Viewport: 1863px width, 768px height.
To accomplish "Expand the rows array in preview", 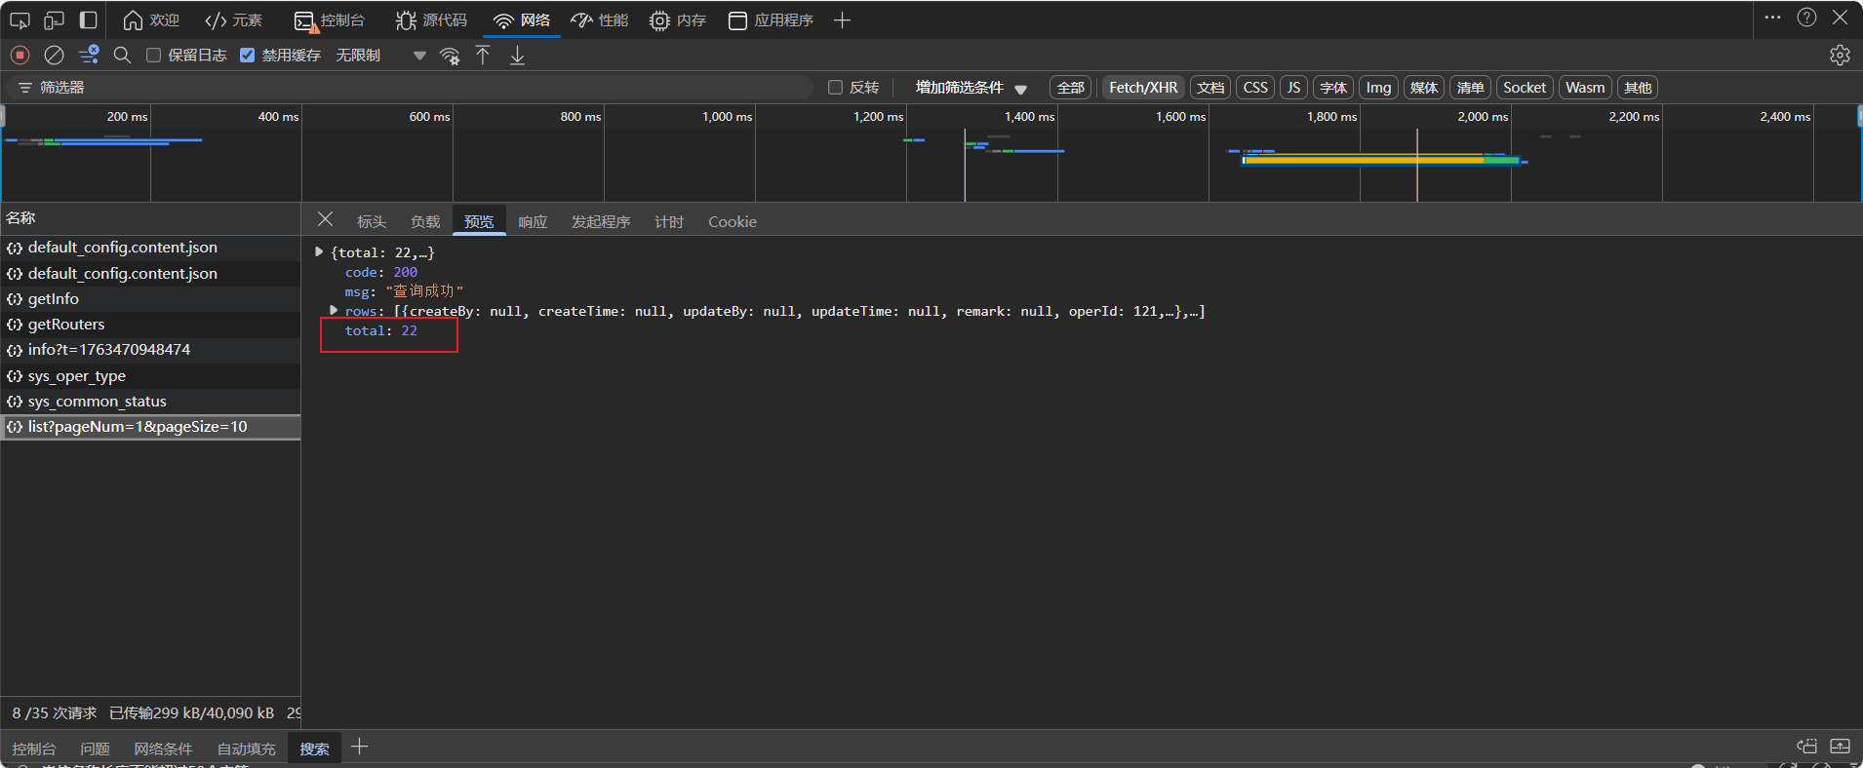I will [x=334, y=310].
